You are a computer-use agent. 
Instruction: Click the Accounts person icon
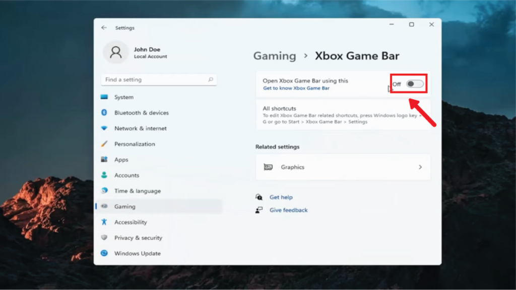point(104,175)
